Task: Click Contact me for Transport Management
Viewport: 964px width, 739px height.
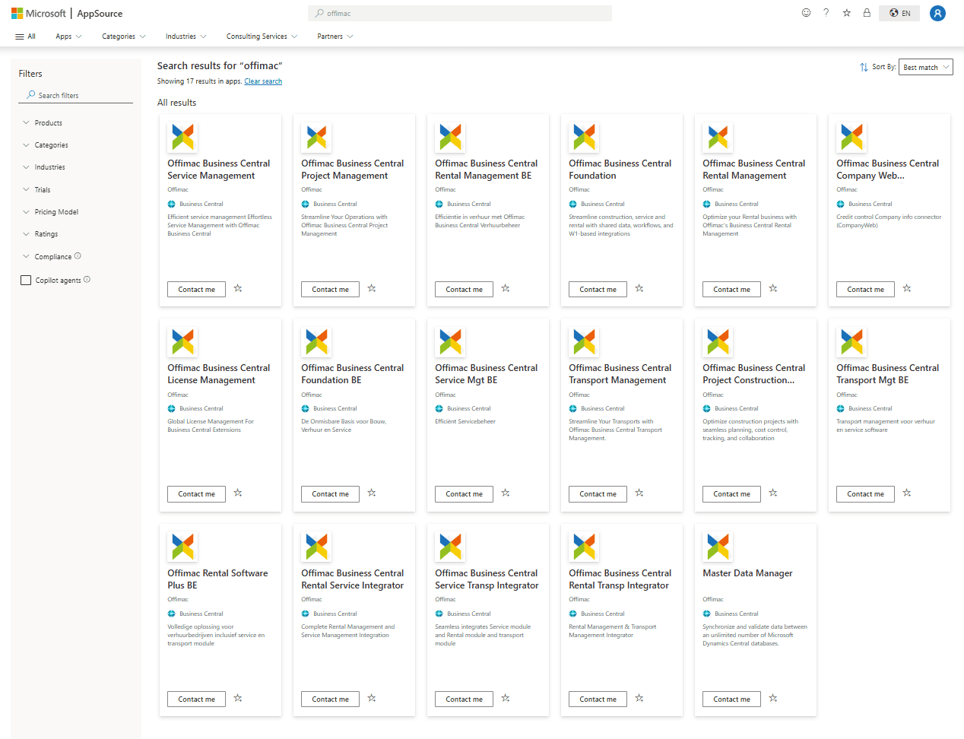Action: click(x=598, y=493)
